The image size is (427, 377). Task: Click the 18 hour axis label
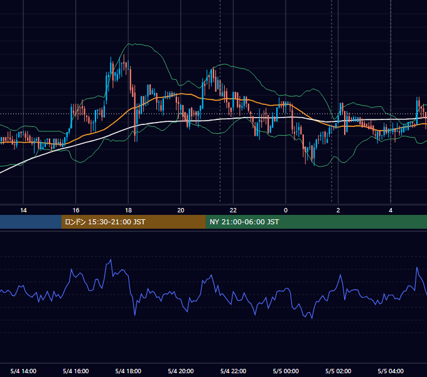(x=128, y=210)
